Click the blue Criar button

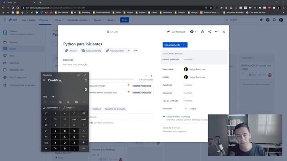click(125, 20)
